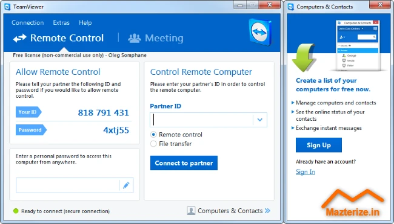Select the Remote control radio button
The height and width of the screenshot is (224, 394).
[153, 135]
